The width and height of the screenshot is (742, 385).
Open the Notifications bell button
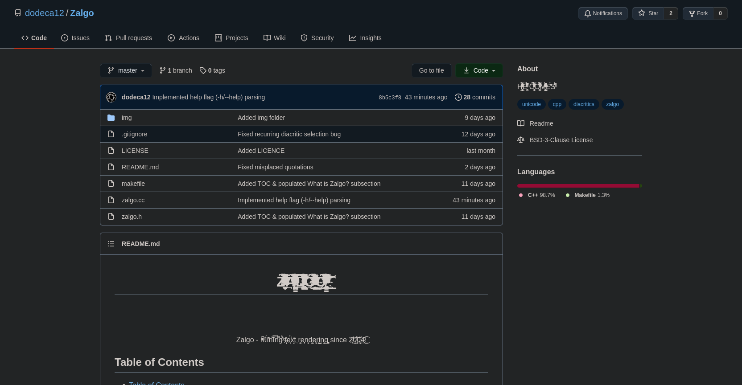603,13
